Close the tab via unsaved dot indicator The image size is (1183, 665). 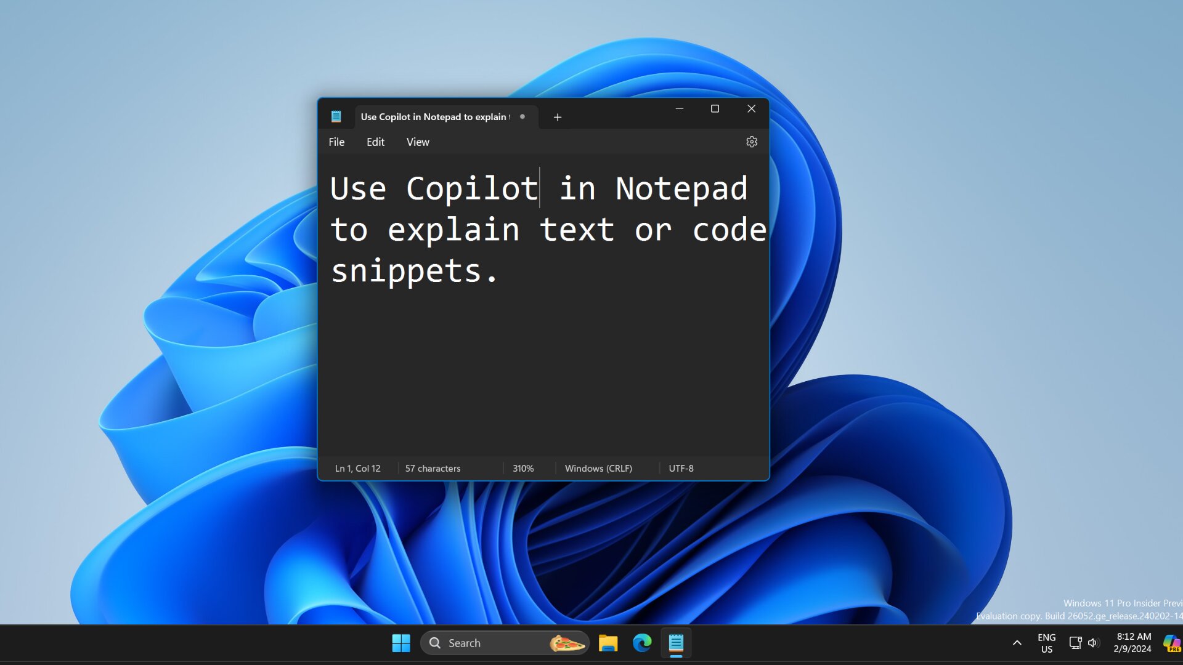[x=522, y=116]
